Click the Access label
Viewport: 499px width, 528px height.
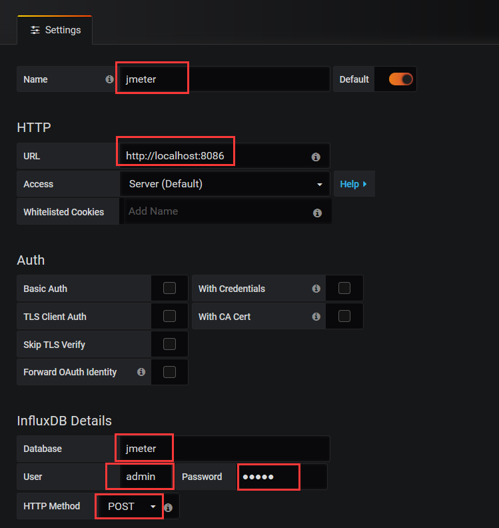[x=39, y=184]
